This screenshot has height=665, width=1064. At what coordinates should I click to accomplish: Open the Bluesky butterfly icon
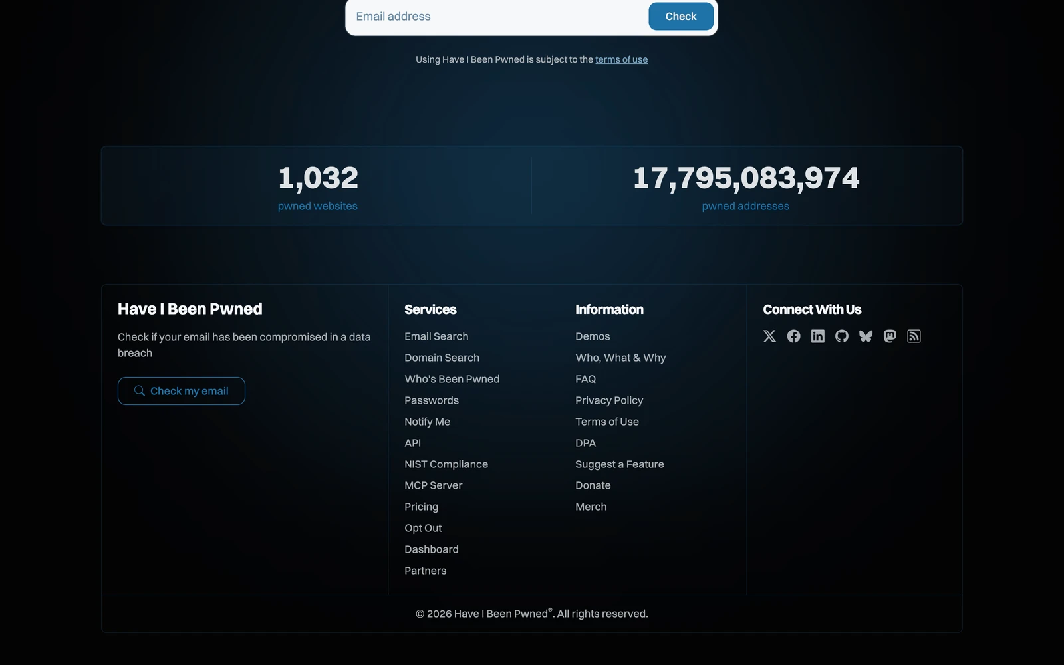pyautogui.click(x=866, y=336)
